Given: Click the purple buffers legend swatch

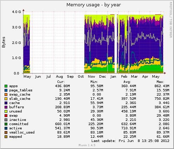Looking at the screenshot, I should pyautogui.click(x=6, y=107).
